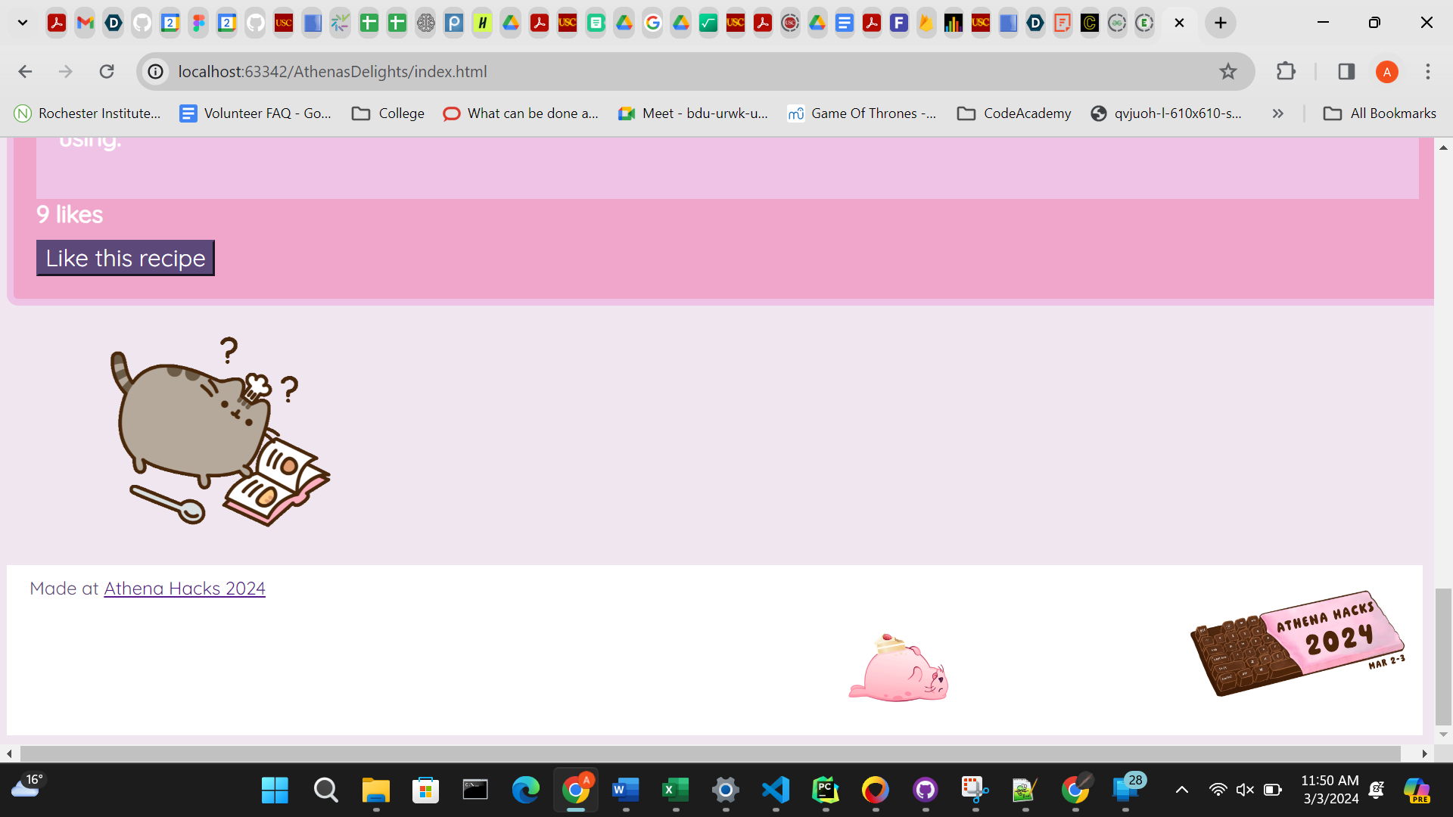Toggle the browser side panel icon

[1346, 72]
